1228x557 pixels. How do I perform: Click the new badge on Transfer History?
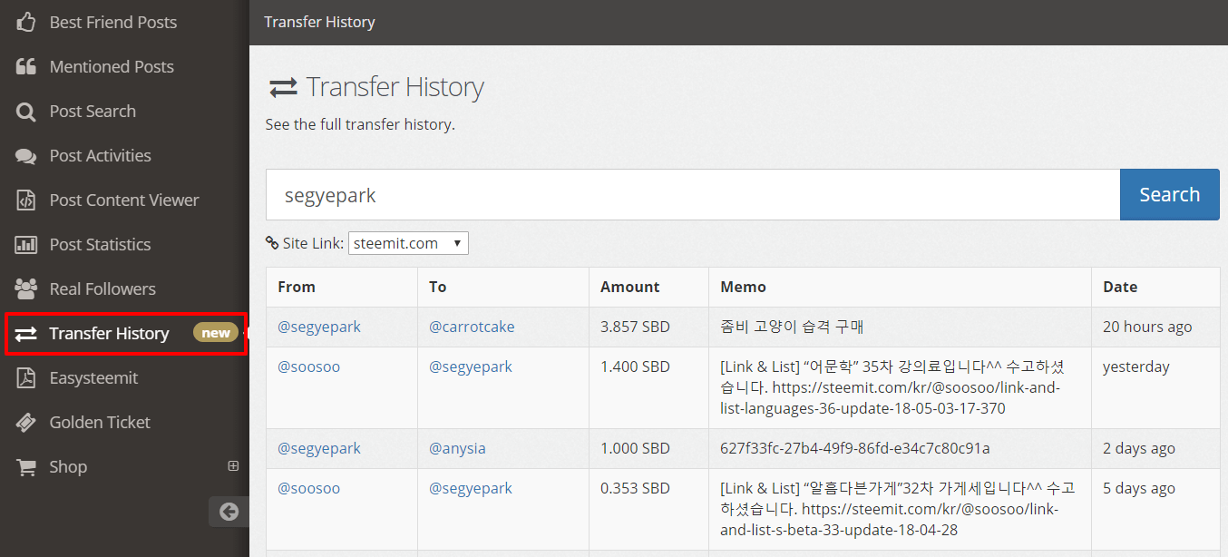[216, 333]
